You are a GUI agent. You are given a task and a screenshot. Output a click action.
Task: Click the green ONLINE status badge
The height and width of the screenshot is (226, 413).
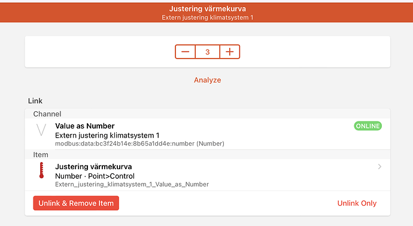[x=368, y=126]
